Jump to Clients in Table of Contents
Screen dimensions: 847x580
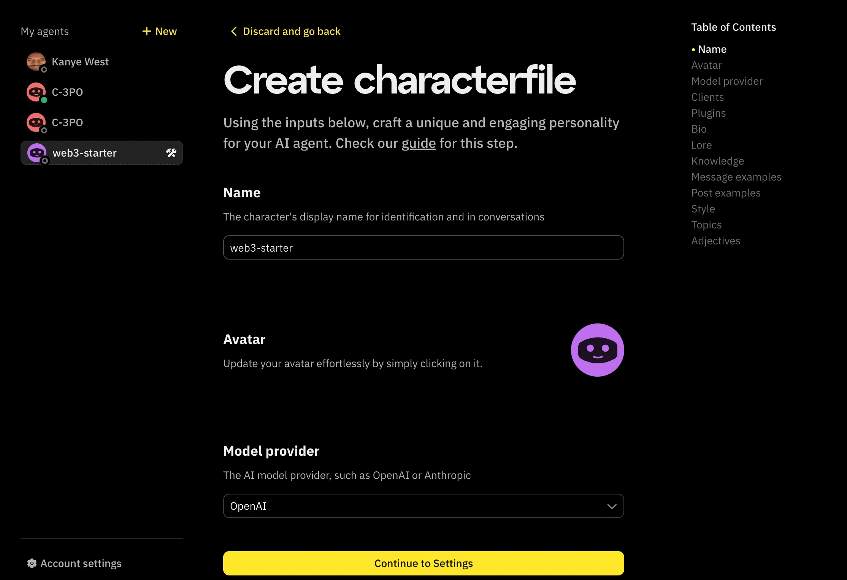[x=707, y=97]
